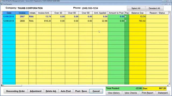Image resolution: width=172 pixels, height=96 pixels.
Task: Click Amount to Post field for invoice 2808
Action: 116,21
